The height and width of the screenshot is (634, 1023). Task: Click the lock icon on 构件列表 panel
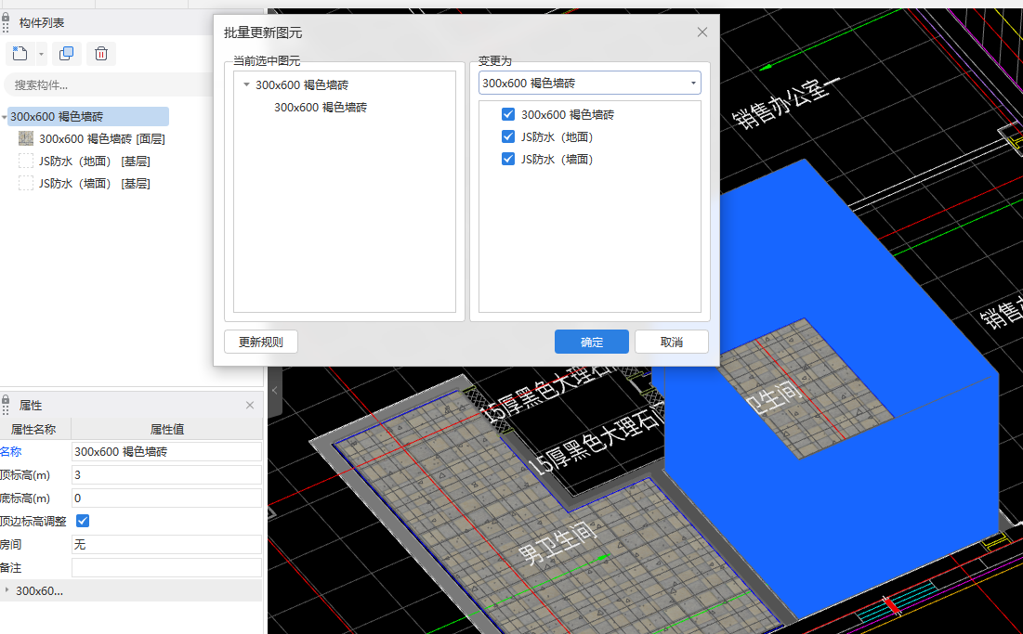coord(7,21)
